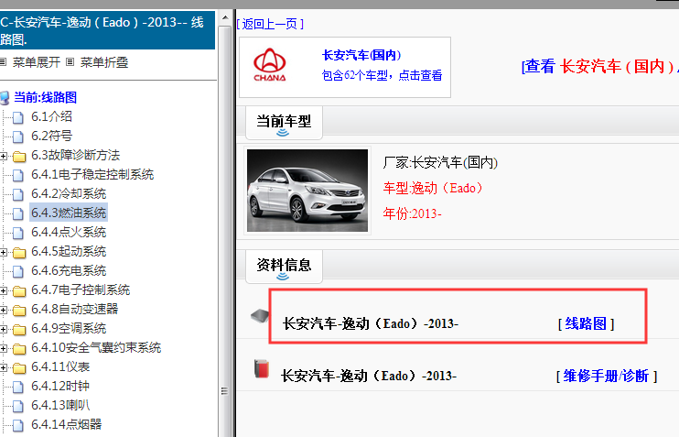Go back via 返回上一页 link
The image size is (679, 437).
[270, 24]
